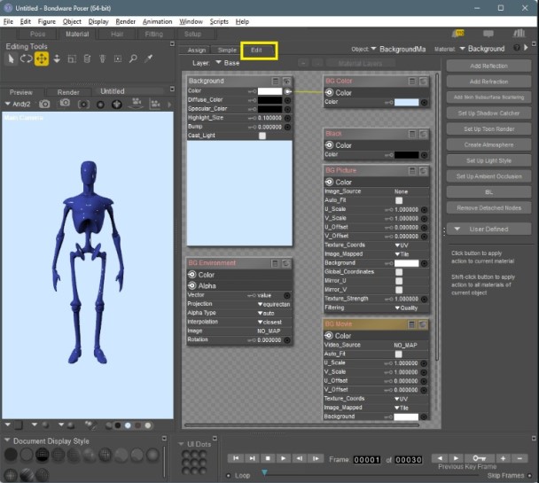Open the Render menu
The width and height of the screenshot is (539, 483).
[125, 20]
